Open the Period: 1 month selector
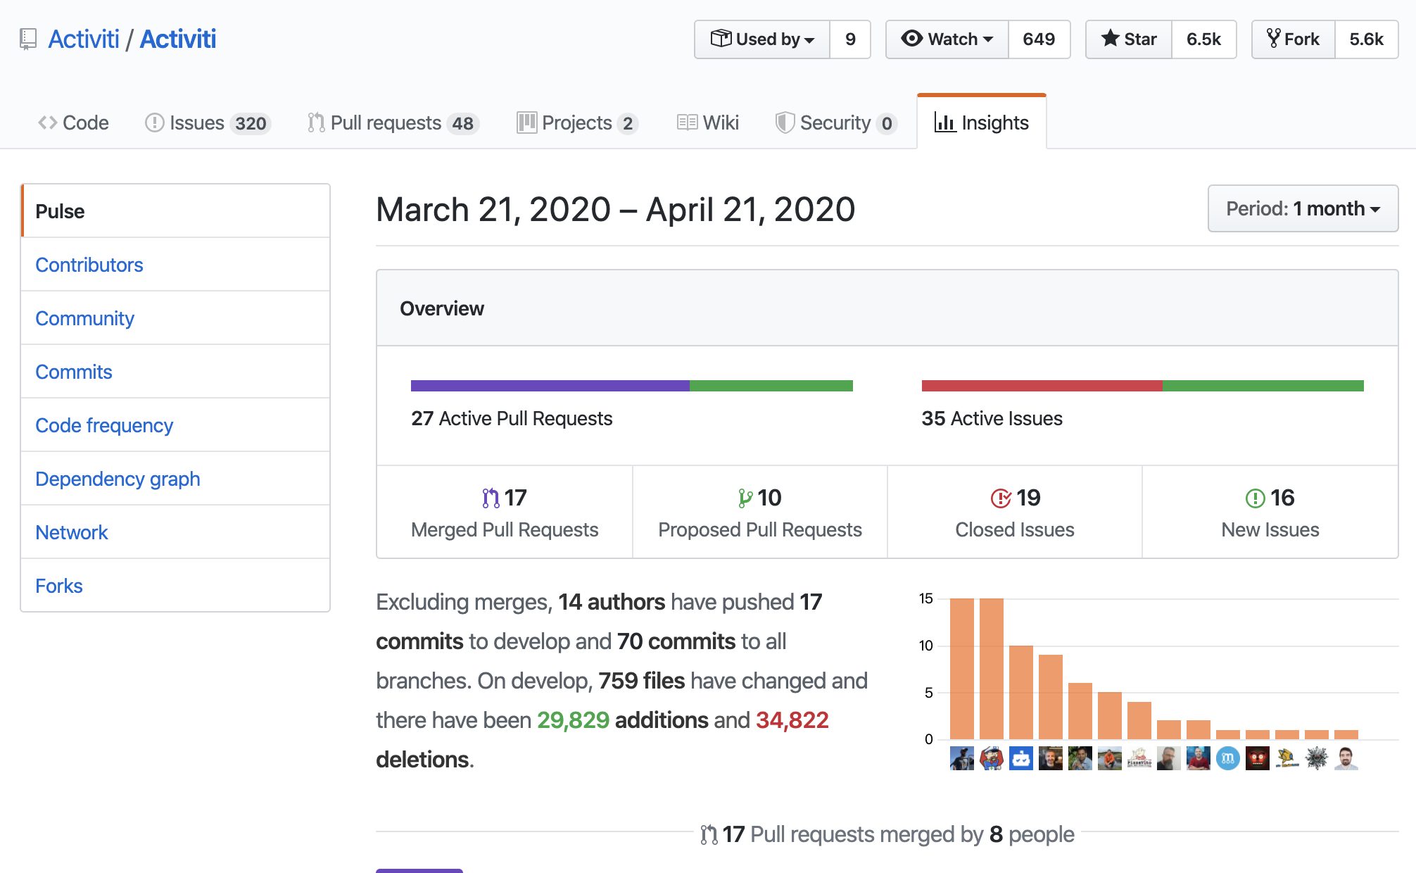Viewport: 1416px width, 873px height. pos(1303,208)
